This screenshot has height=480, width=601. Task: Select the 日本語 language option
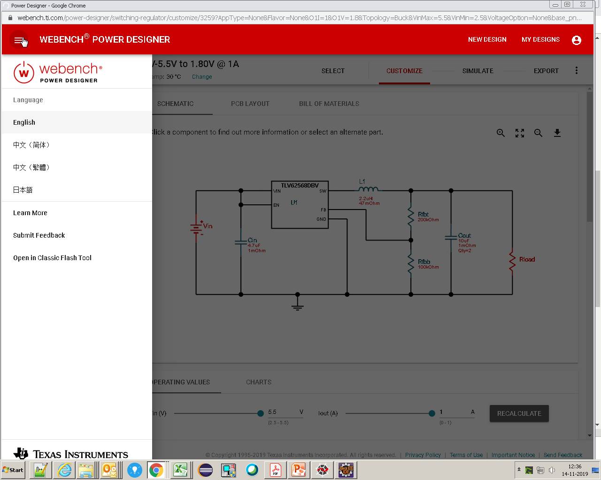pyautogui.click(x=23, y=190)
